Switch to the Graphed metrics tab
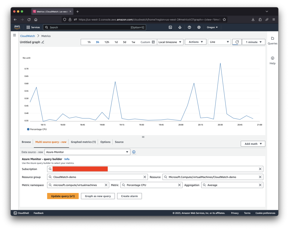The image size is (289, 230). coord(83,142)
